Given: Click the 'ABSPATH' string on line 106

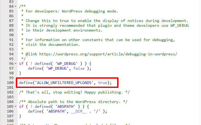Looking at the screenshot, I should tap(56, 111).
